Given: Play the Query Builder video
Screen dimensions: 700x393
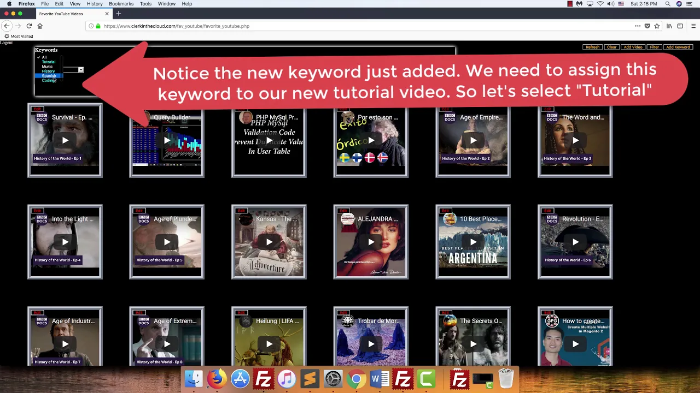Looking at the screenshot, I should click(x=167, y=140).
